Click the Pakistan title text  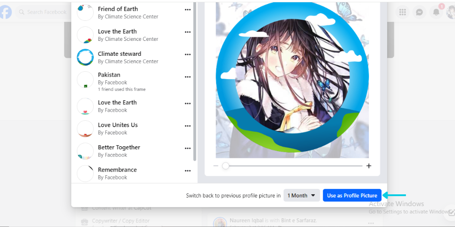(109, 75)
